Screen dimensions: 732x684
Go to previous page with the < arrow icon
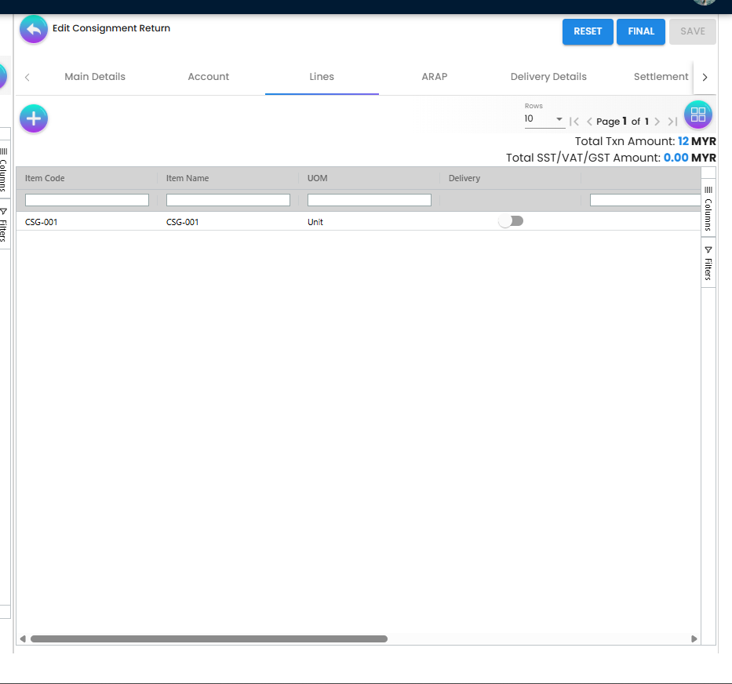click(589, 121)
